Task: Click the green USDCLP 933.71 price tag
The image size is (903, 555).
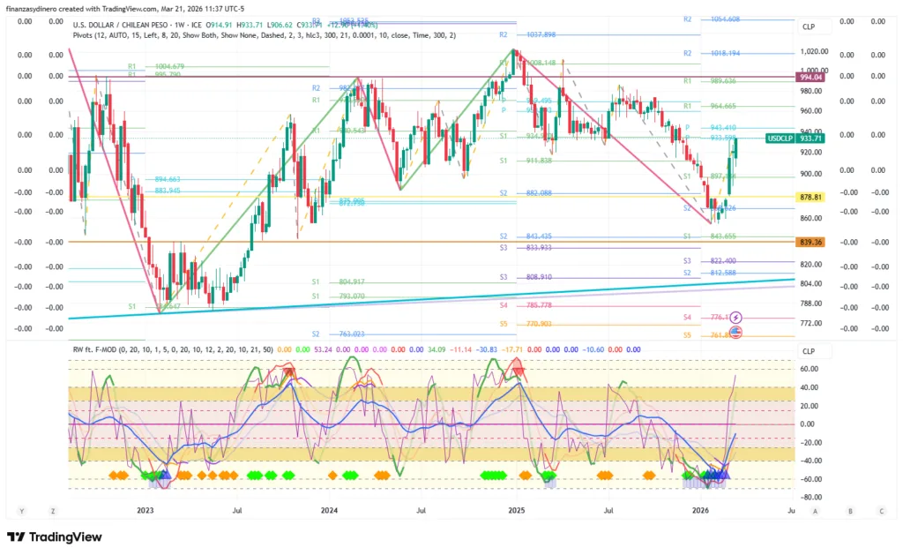Action: click(795, 139)
